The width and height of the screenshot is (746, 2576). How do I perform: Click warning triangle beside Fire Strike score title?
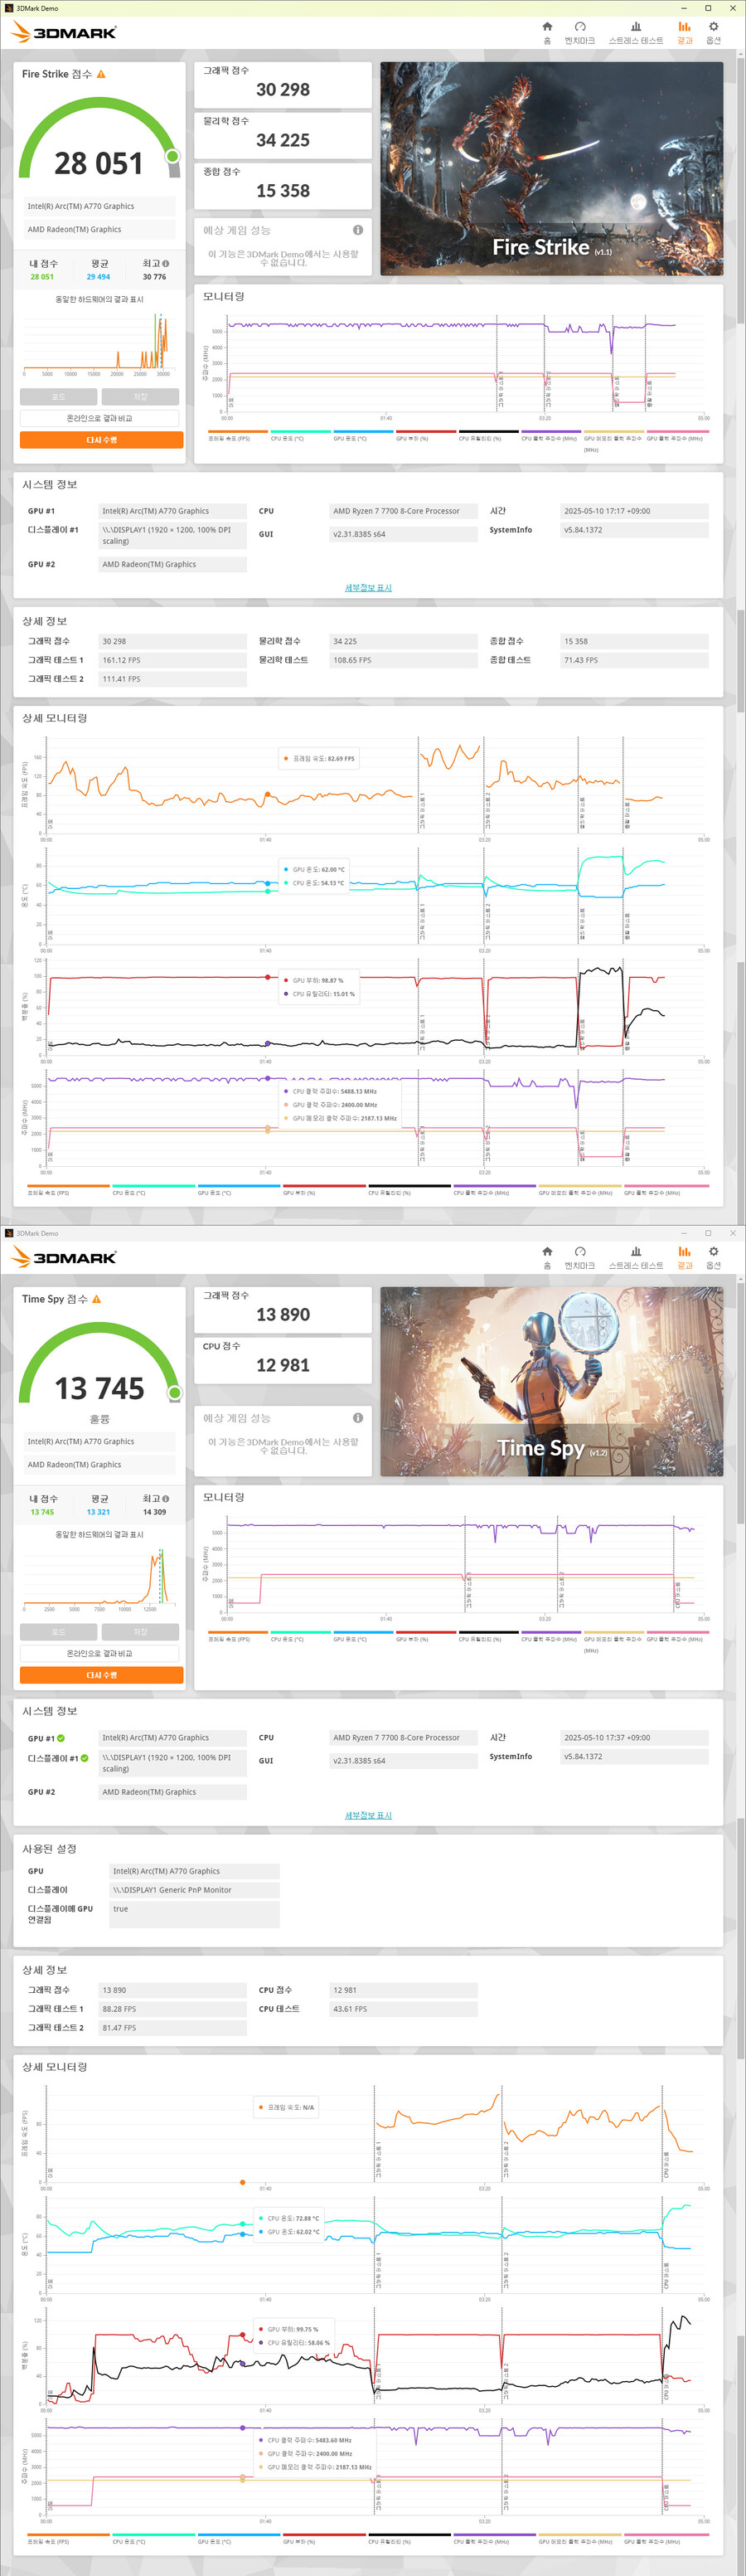101,74
